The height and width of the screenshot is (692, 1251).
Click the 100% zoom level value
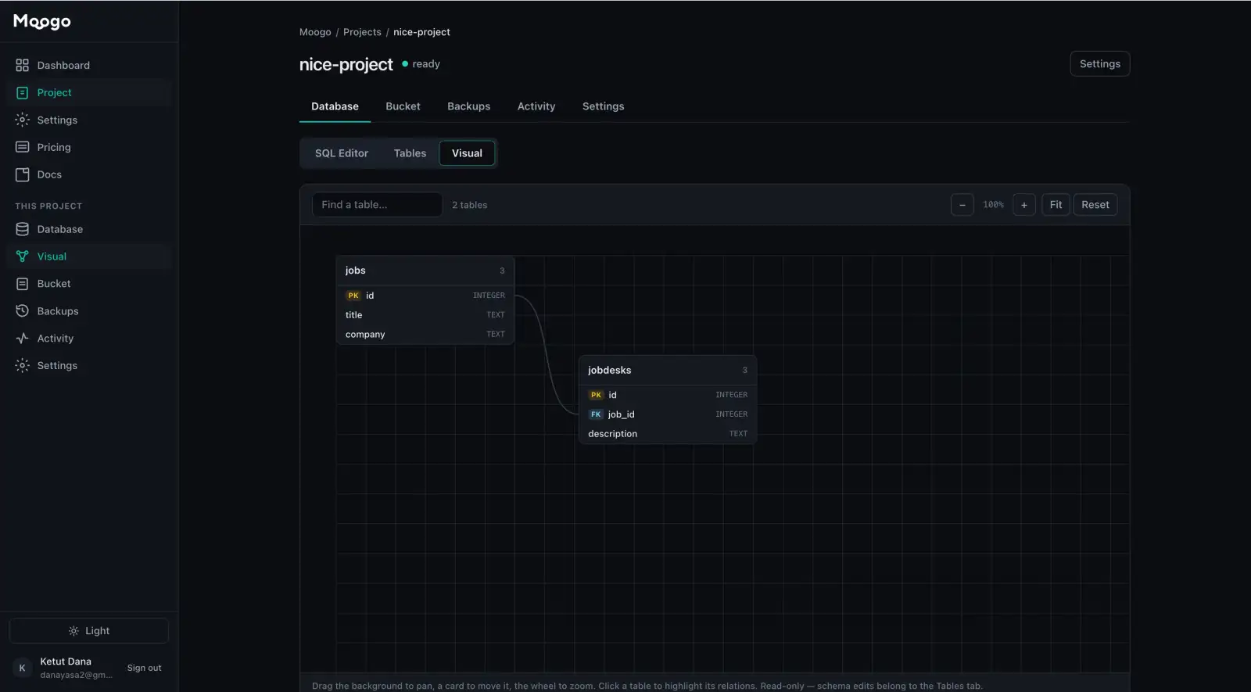point(993,205)
